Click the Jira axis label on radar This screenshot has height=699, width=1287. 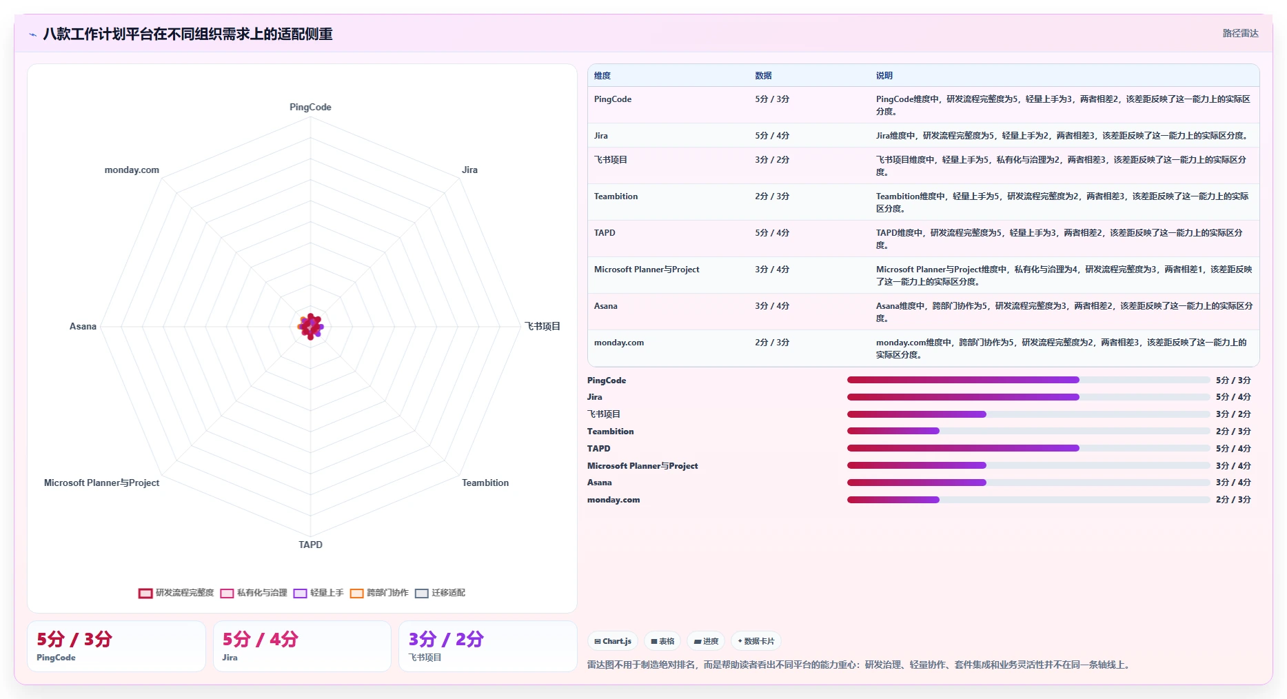(x=469, y=170)
